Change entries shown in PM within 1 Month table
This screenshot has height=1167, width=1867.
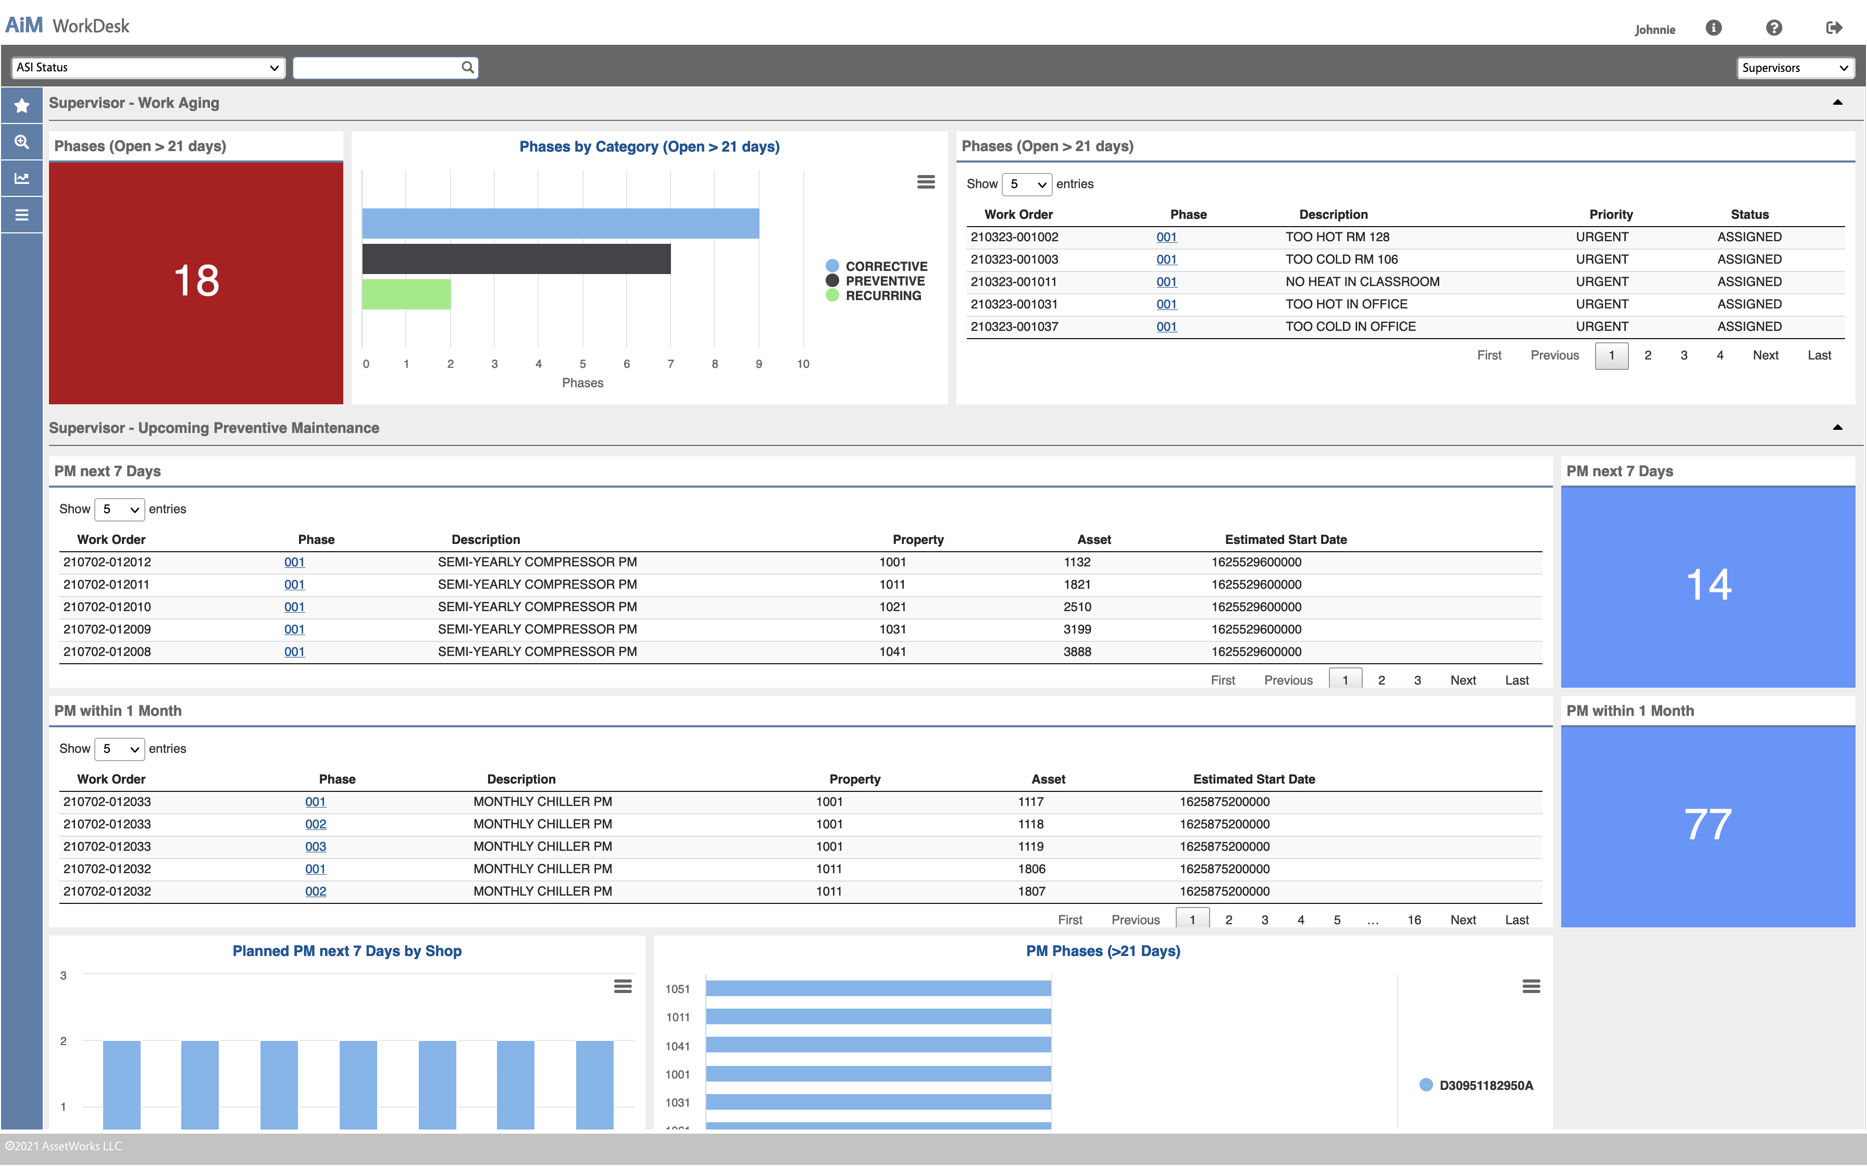click(120, 749)
